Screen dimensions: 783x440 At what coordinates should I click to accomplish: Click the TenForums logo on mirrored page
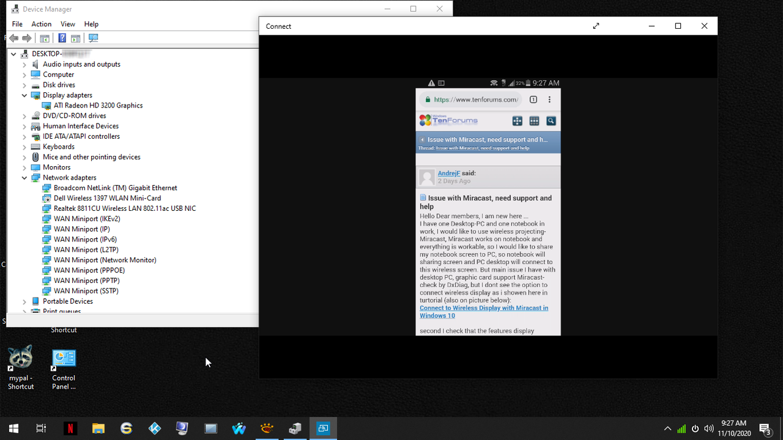pos(448,120)
